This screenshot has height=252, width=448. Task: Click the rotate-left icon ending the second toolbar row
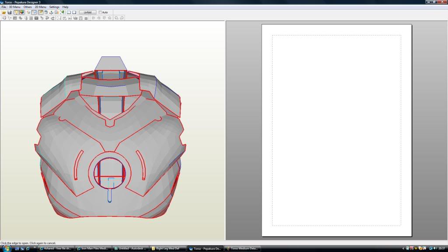[116, 18]
